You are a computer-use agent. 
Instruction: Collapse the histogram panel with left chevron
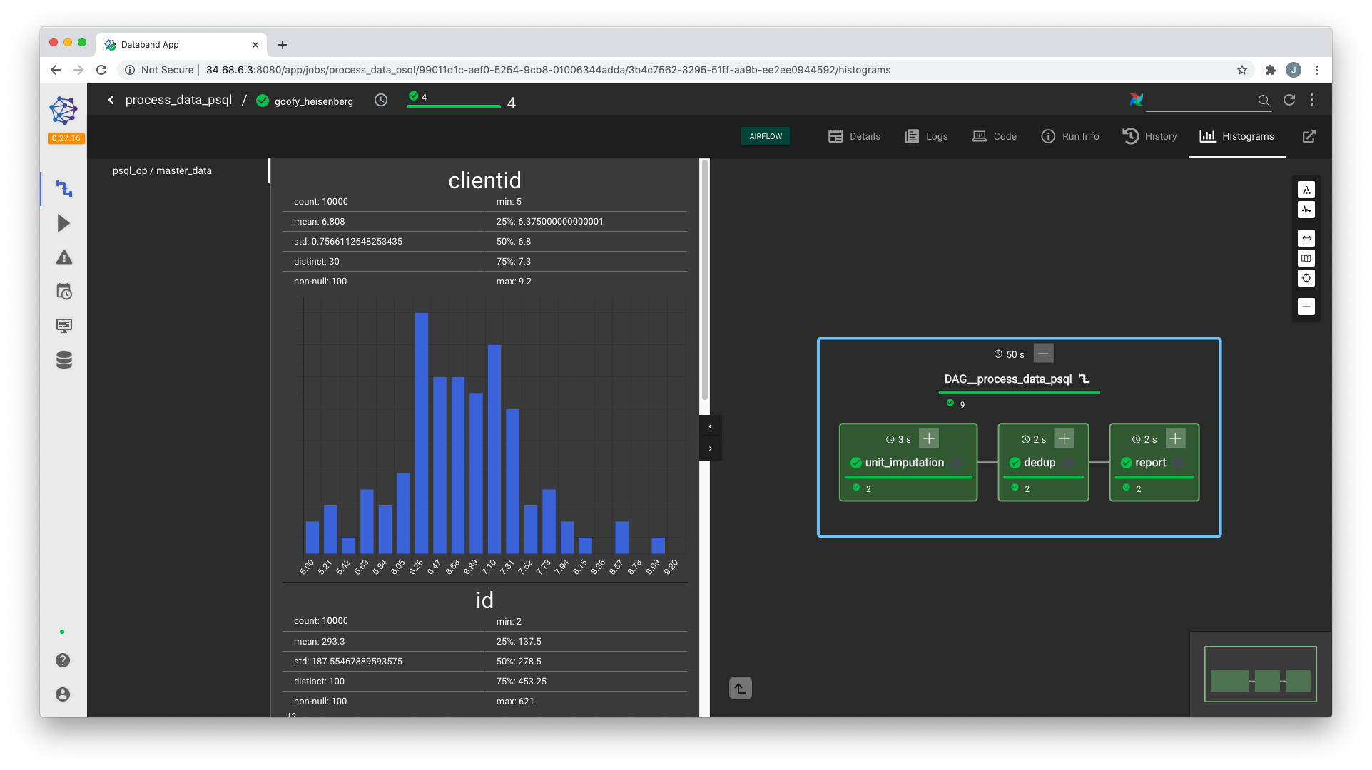click(x=710, y=426)
